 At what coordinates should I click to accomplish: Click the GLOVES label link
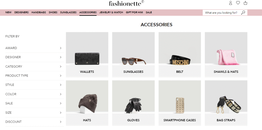coord(133,120)
